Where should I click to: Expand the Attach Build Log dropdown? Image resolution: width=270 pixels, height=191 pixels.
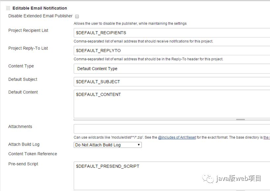coord(108,145)
